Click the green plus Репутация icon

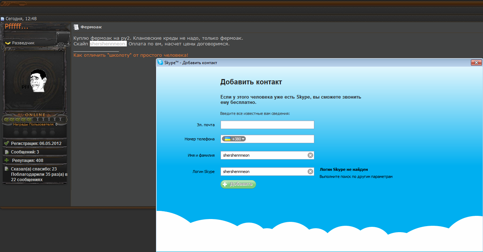pos(6,160)
